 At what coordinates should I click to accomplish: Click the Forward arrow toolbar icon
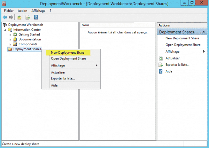pos(11,17)
